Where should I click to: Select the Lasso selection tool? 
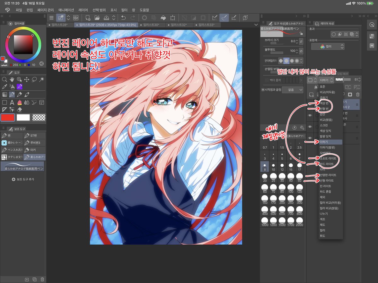(x=34, y=79)
